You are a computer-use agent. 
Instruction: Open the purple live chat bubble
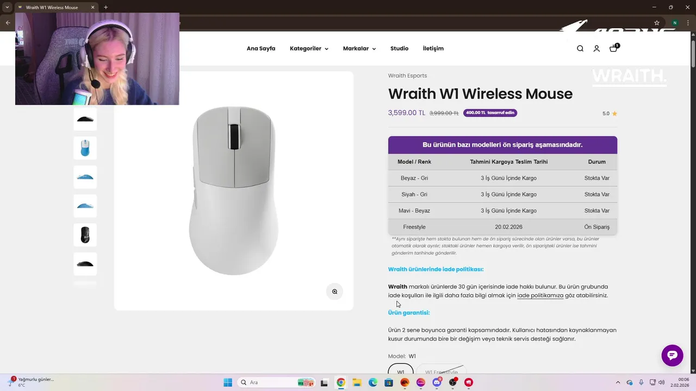672,355
